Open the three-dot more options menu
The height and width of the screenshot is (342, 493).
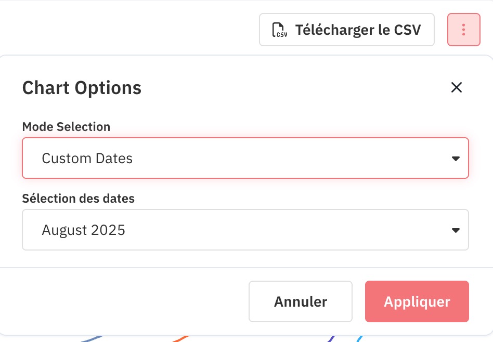tap(464, 30)
